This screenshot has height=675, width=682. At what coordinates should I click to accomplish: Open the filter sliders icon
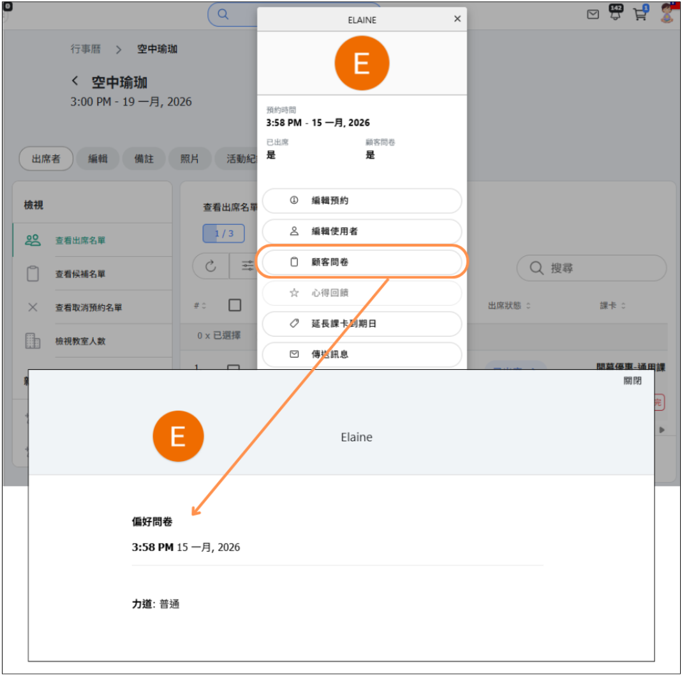[x=247, y=267]
